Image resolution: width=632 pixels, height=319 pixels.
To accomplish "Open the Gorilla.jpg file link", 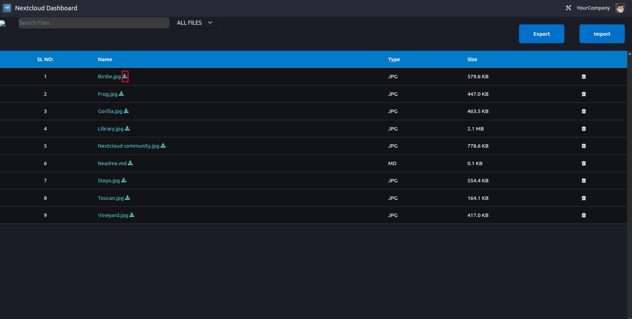I will point(110,111).
